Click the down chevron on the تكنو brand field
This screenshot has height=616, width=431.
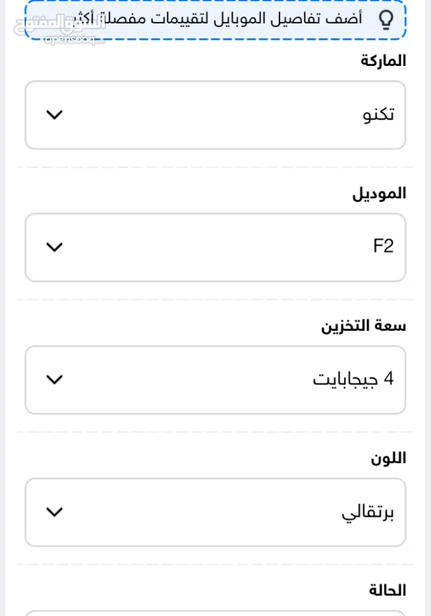point(54,115)
